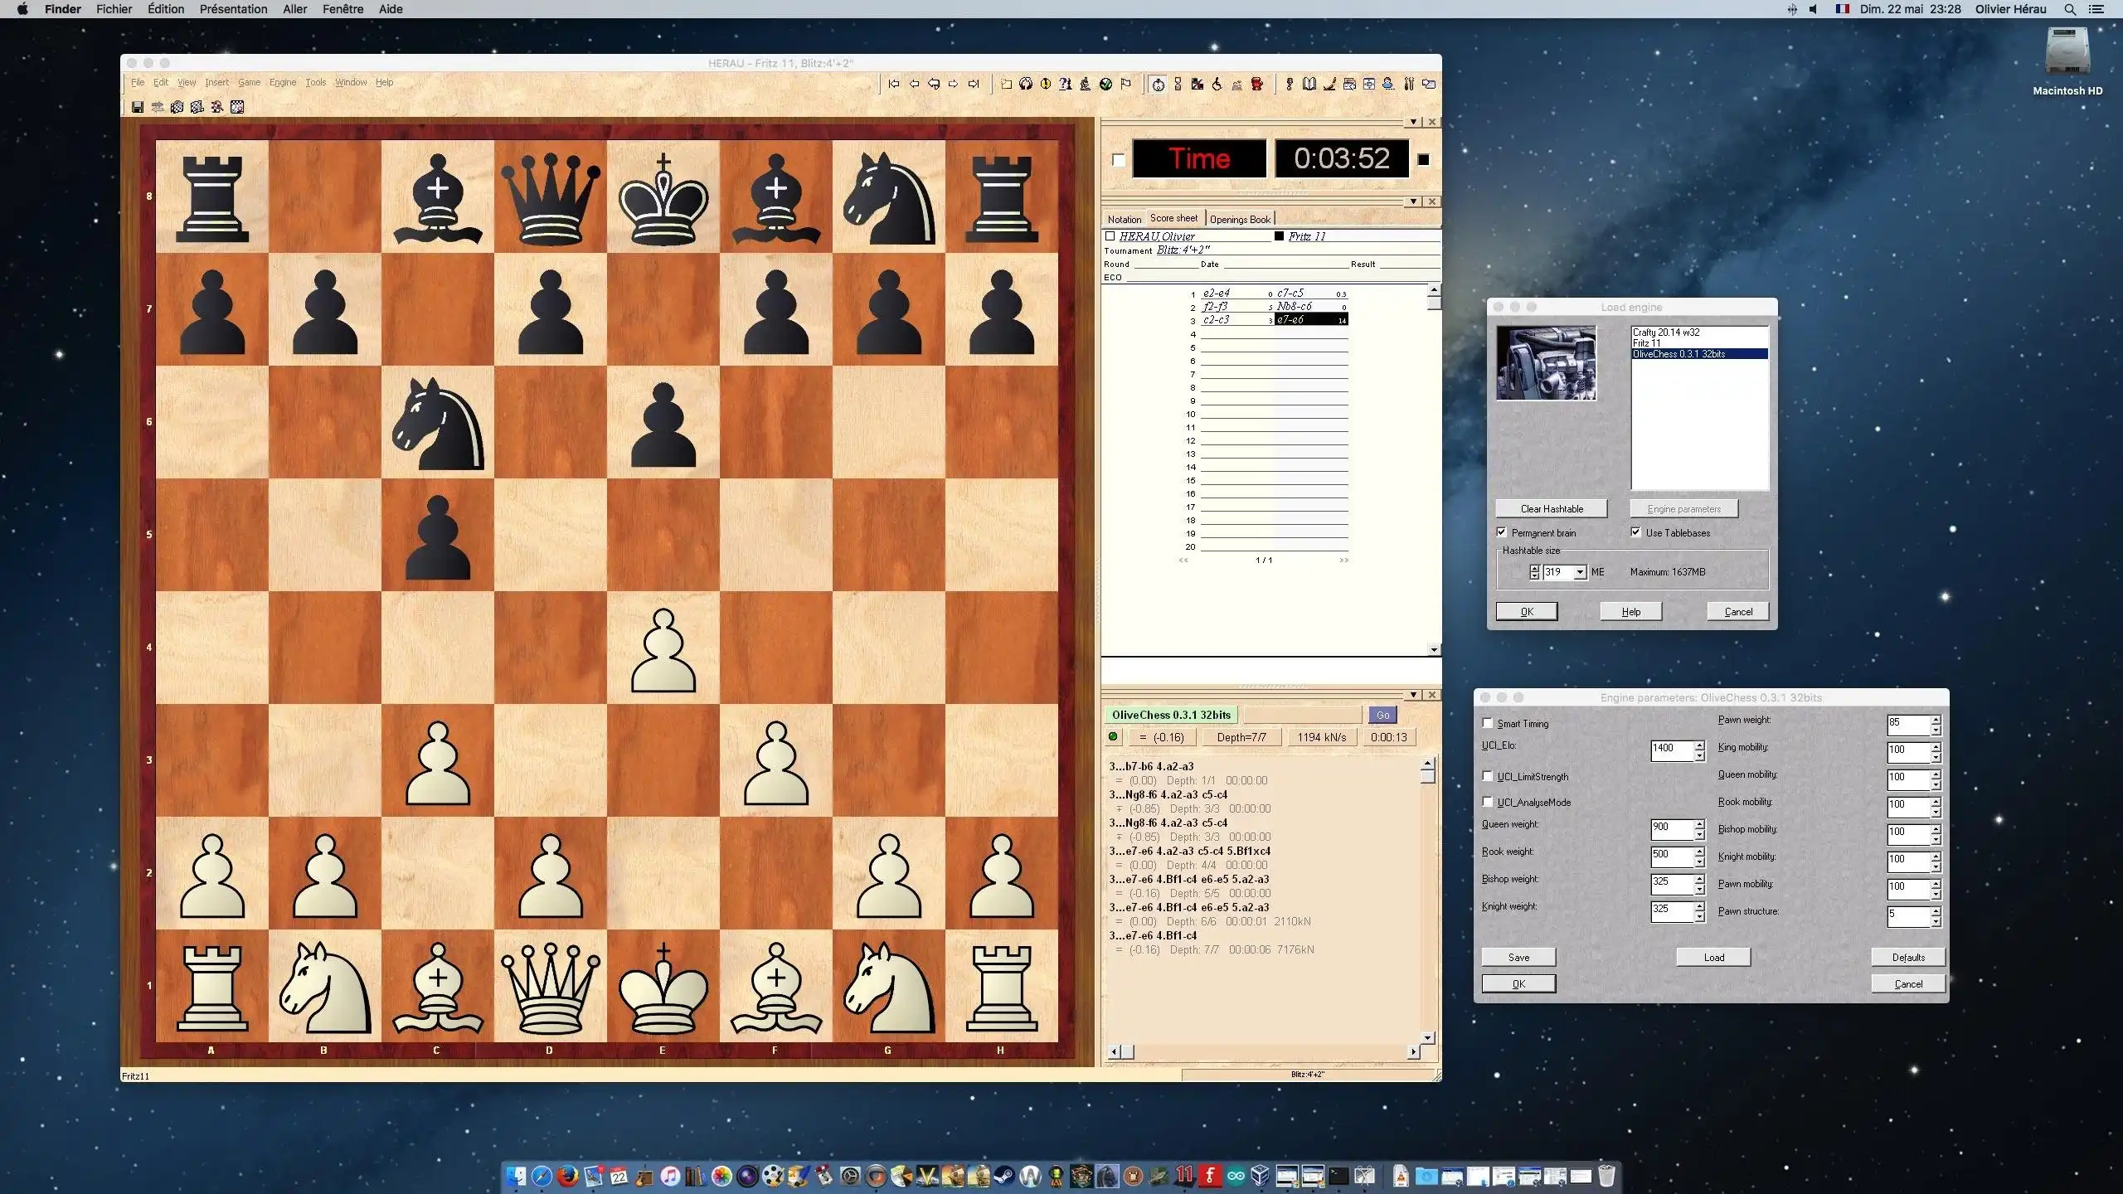Toggle Permanent brain checkbox
2123x1194 pixels.
1502,531
